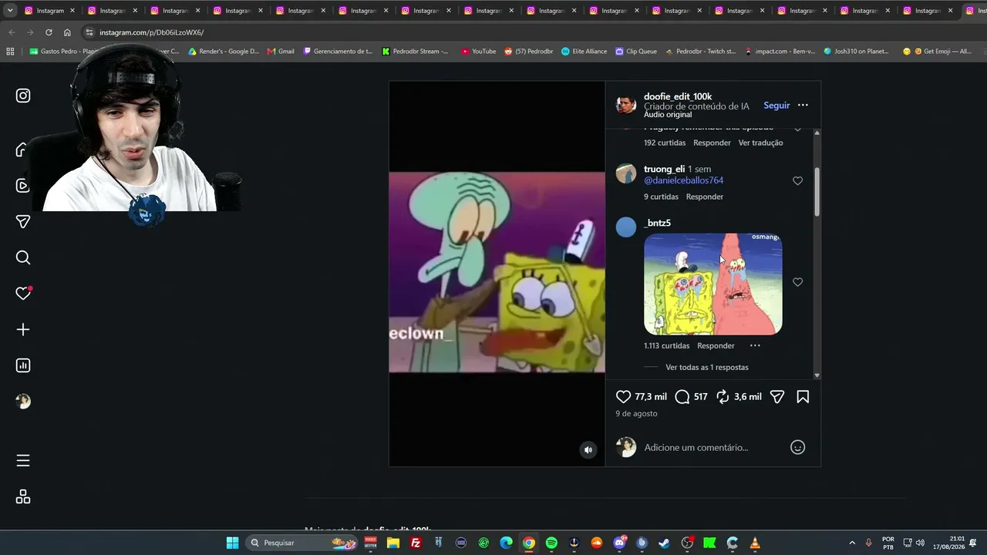Expand Ver todas as 1 respostas
The image size is (987, 555).
[x=707, y=368]
